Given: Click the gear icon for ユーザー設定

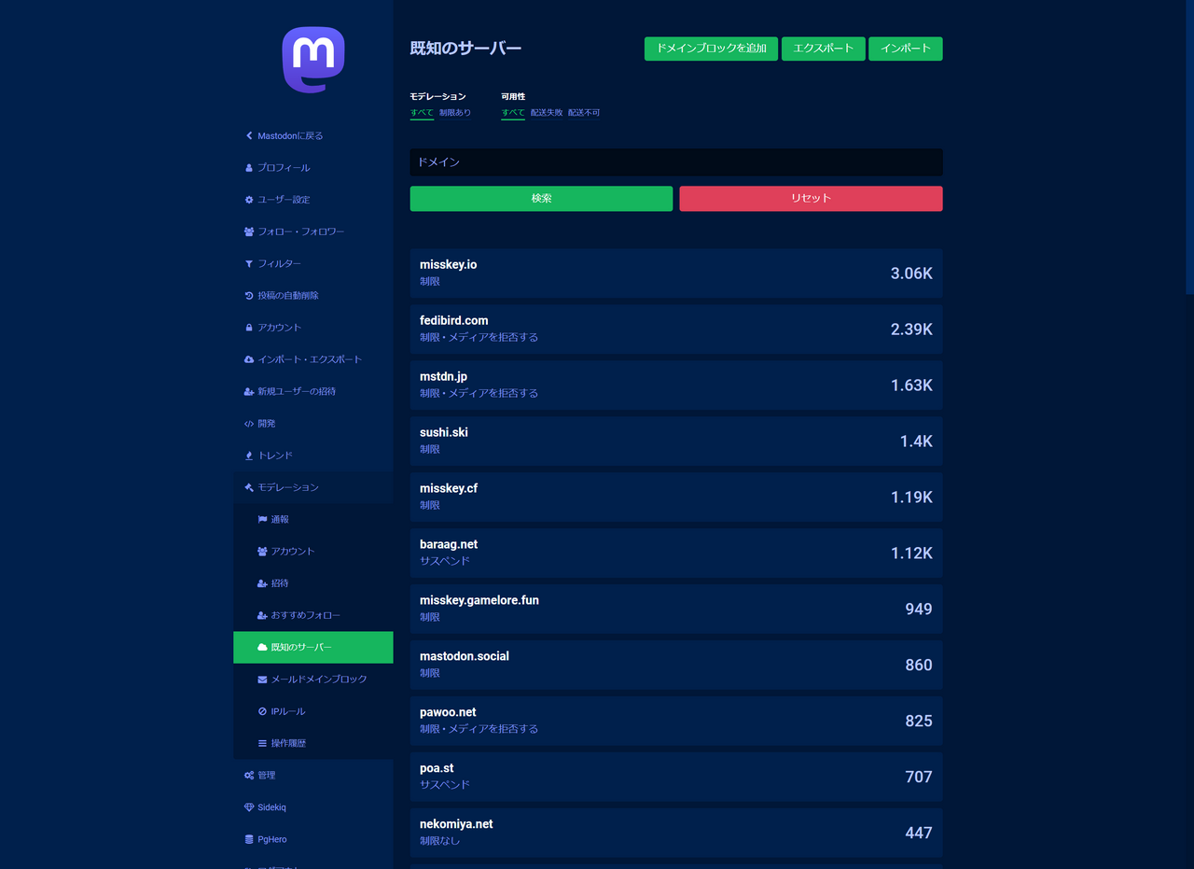Looking at the screenshot, I should tap(249, 200).
